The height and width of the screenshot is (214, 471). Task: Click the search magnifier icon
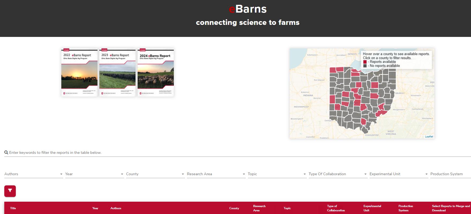(6, 152)
